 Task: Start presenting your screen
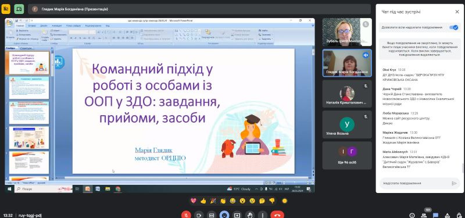[237, 215]
